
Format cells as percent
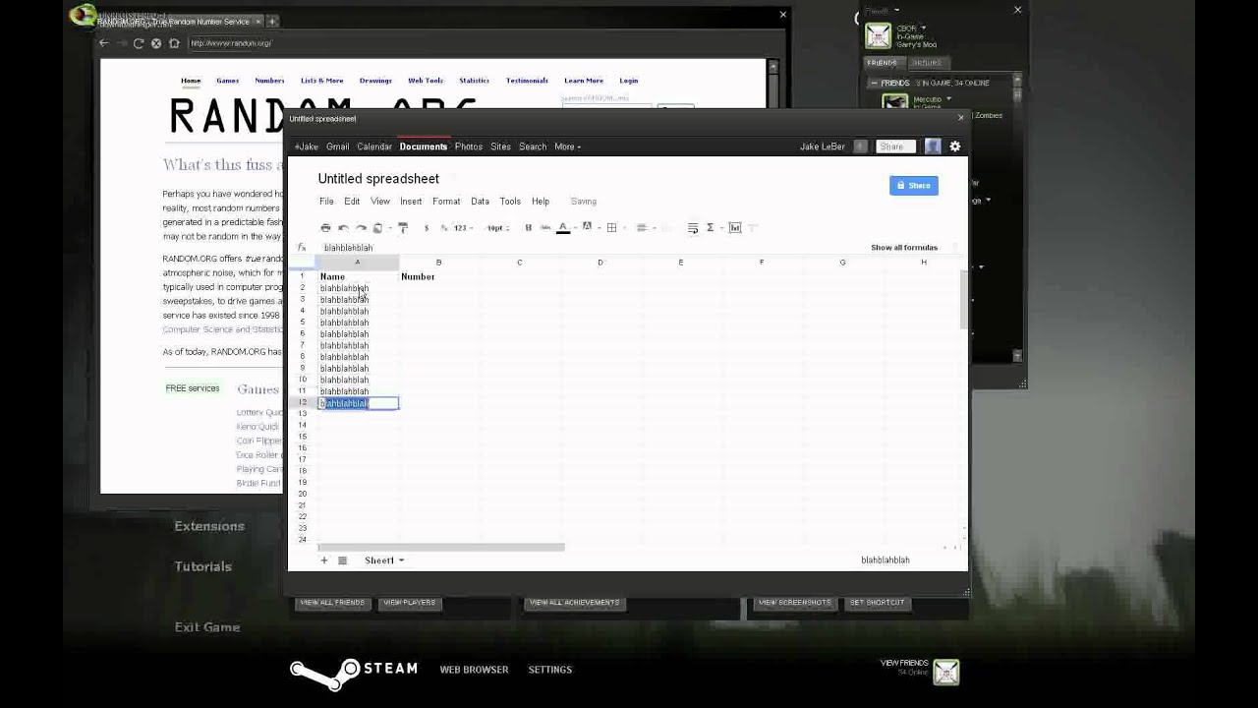443,228
